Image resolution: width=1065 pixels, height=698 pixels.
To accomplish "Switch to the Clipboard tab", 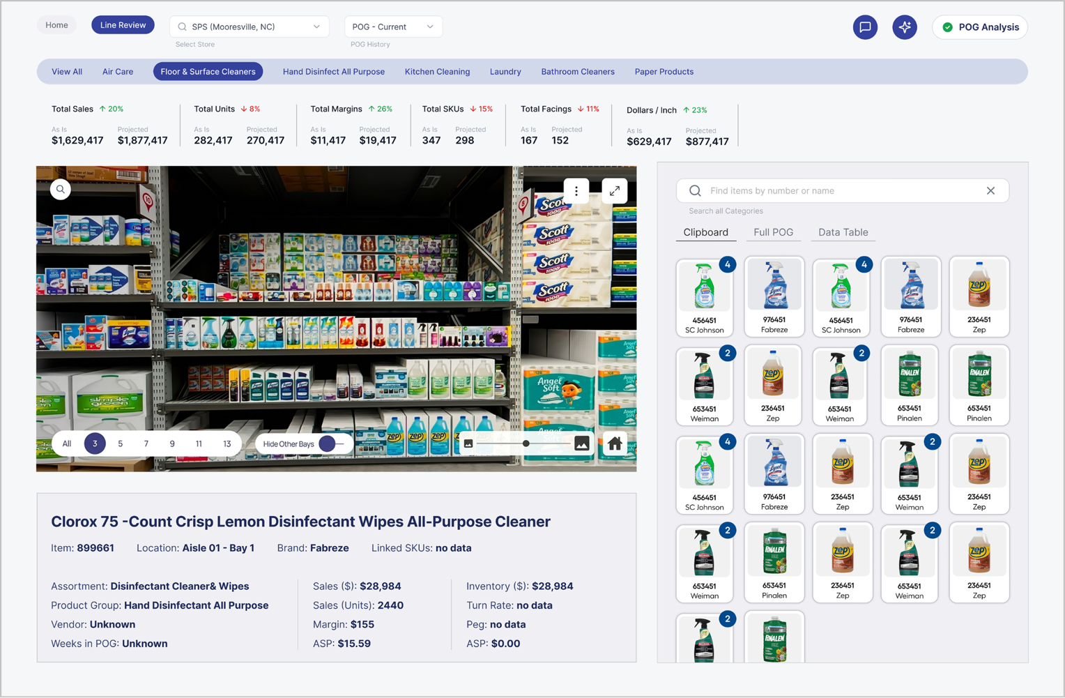I will (706, 233).
